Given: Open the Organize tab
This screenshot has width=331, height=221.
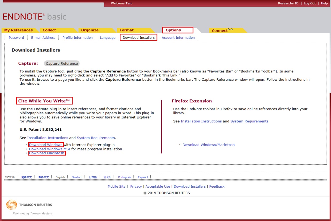Looking at the screenshot, I should coord(90,30).
